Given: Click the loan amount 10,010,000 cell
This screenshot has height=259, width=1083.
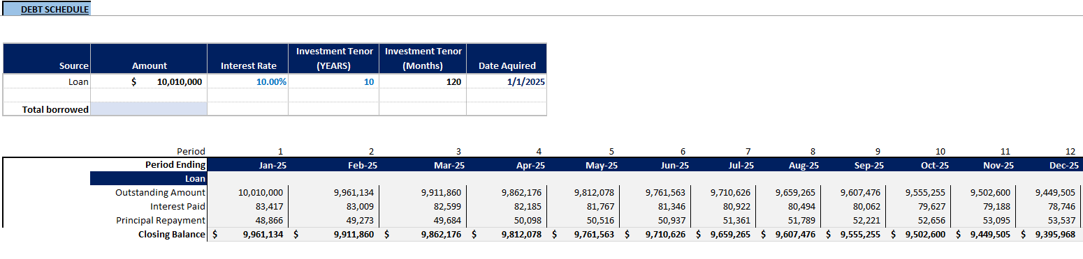Looking at the screenshot, I should pos(149,81).
